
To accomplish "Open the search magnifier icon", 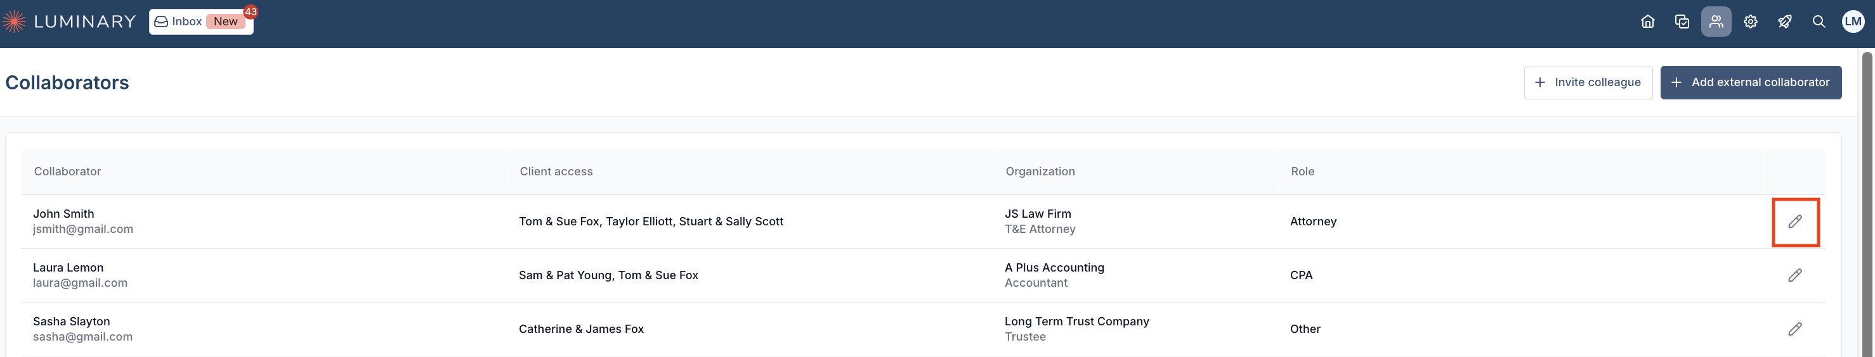I will pos(1818,22).
